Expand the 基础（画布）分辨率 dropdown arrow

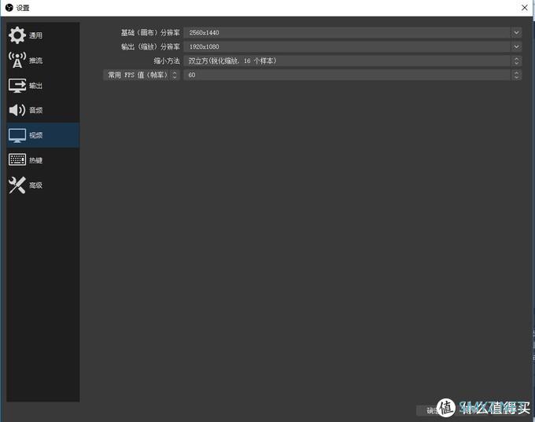tap(516, 32)
